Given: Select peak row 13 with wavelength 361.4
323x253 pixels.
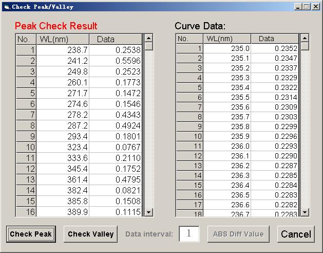Looking at the screenshot, I should point(78,179).
